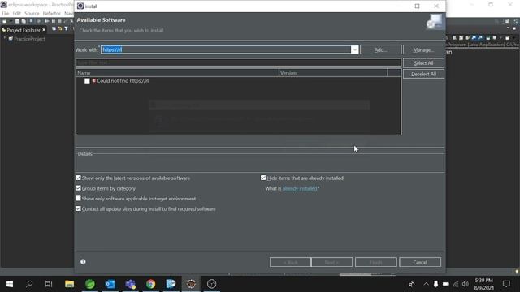
Task: Click the Cancel button
Action: [x=420, y=262]
